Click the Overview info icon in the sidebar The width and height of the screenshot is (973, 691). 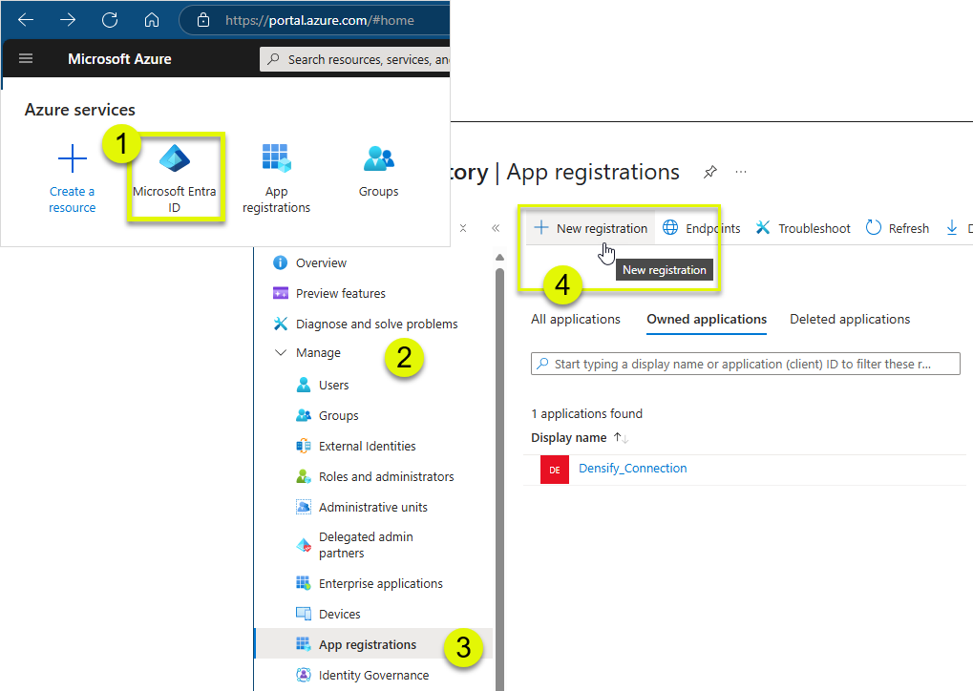(x=281, y=263)
